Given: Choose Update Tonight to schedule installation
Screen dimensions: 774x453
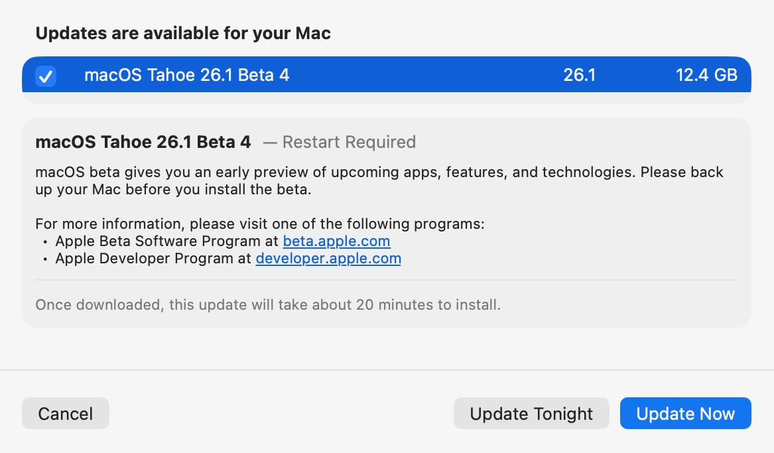Looking at the screenshot, I should click(531, 413).
